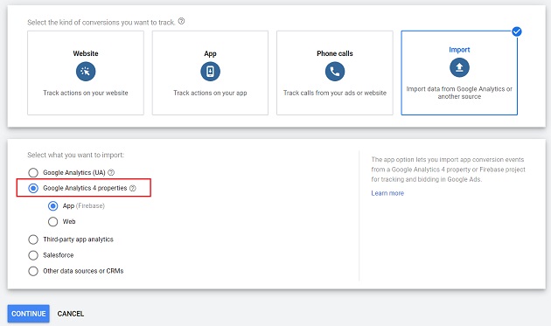Click the Website cursor-click icon
Image resolution: width=551 pixels, height=326 pixels.
[86, 72]
